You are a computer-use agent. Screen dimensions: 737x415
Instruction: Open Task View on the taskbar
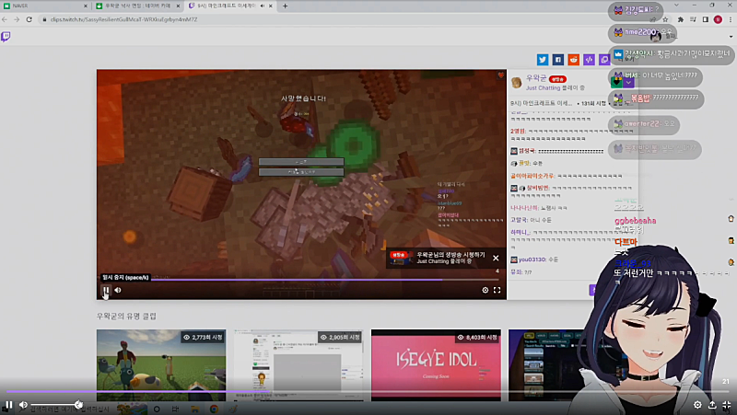click(x=175, y=409)
